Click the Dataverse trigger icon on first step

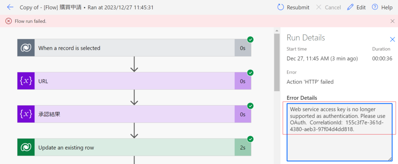[x=26, y=48]
